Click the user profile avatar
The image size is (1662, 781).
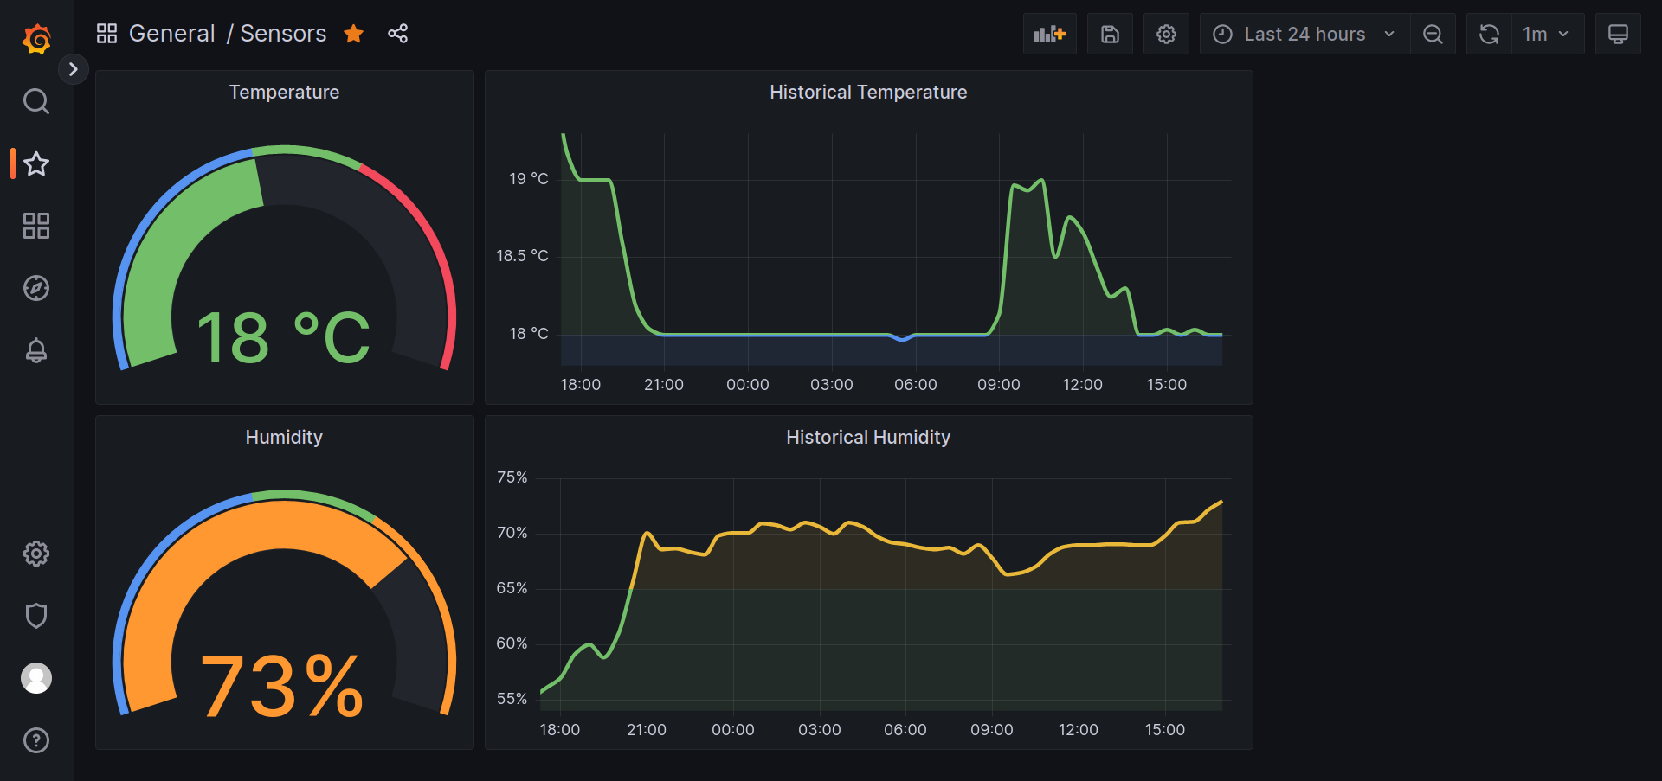(36, 678)
